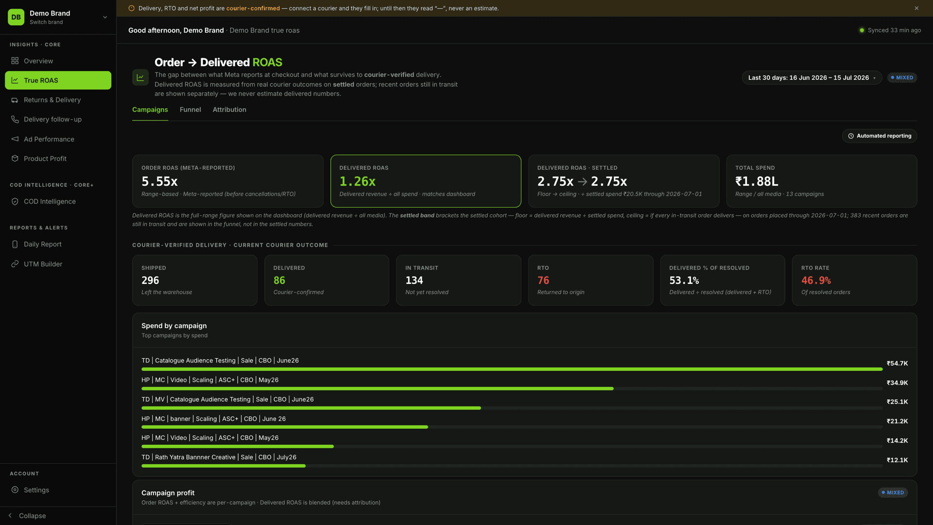Click the RTO Rate 46.9% card
933x525 pixels.
(x=854, y=280)
